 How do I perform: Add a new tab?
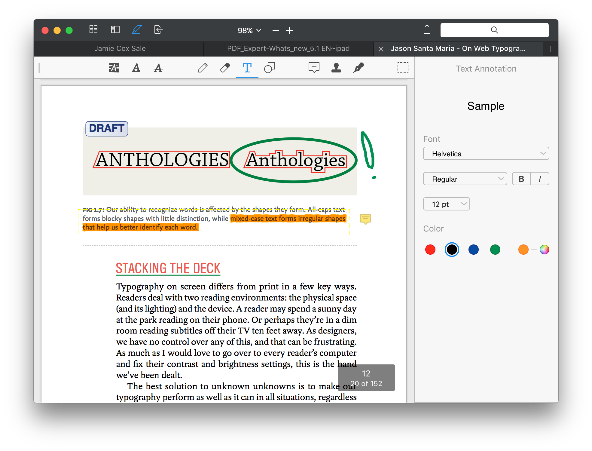pos(551,49)
